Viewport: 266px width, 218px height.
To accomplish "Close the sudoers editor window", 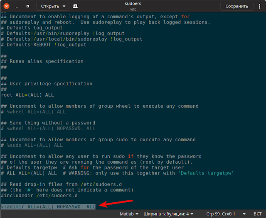I will point(7,6).
